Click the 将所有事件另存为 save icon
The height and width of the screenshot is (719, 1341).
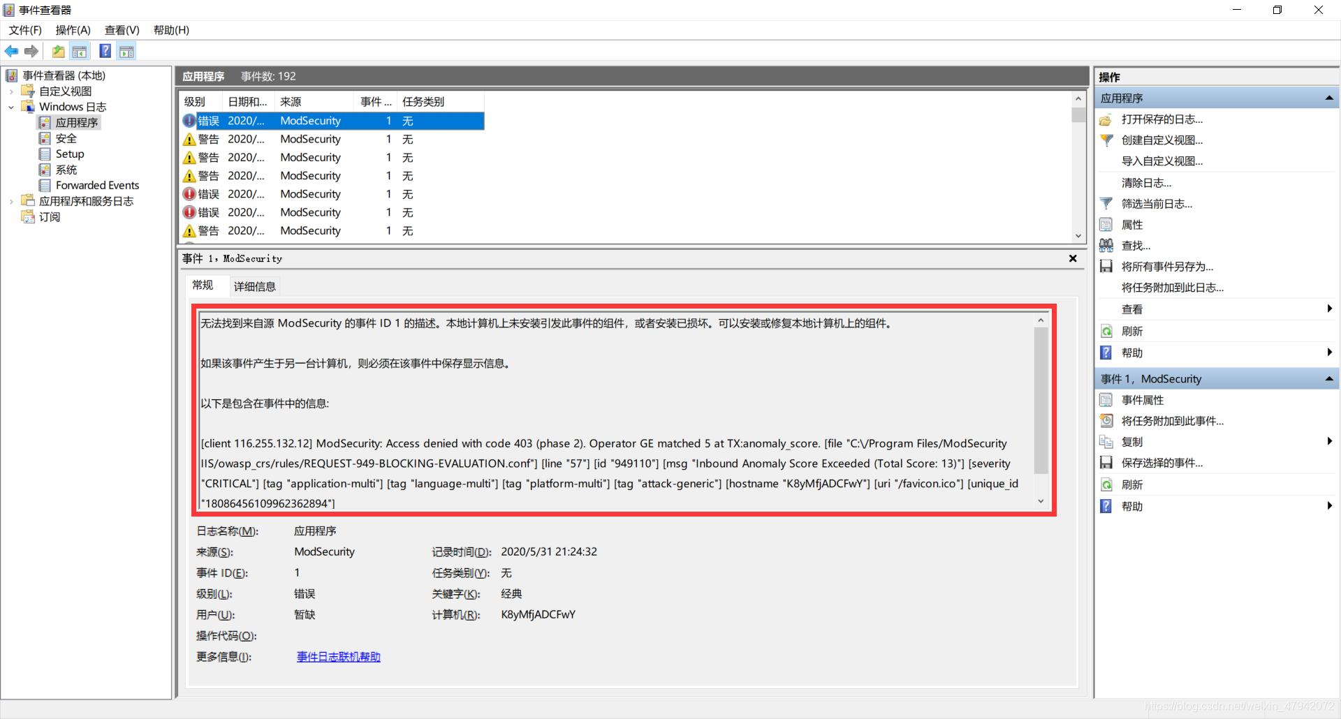click(1106, 267)
